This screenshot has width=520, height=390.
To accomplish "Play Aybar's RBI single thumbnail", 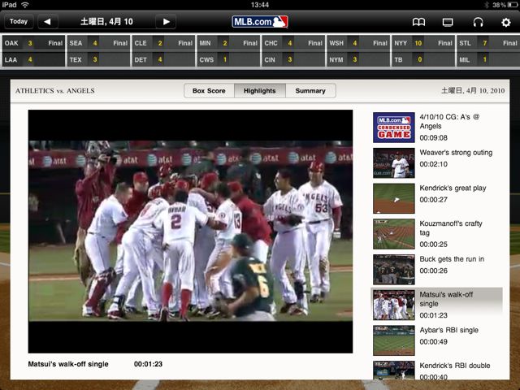I will [x=393, y=340].
